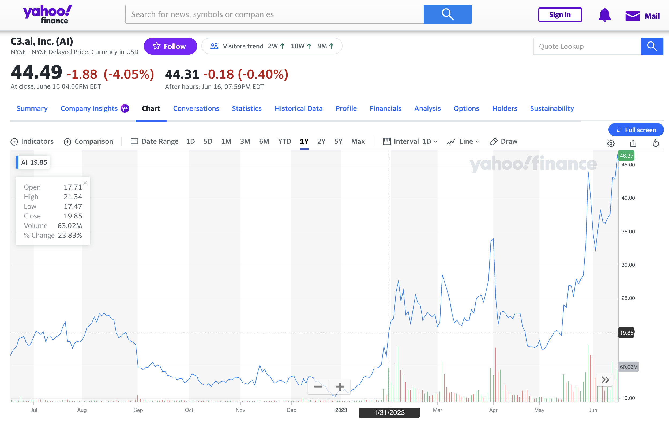
Task: Open the Profile tab
Action: (346, 108)
